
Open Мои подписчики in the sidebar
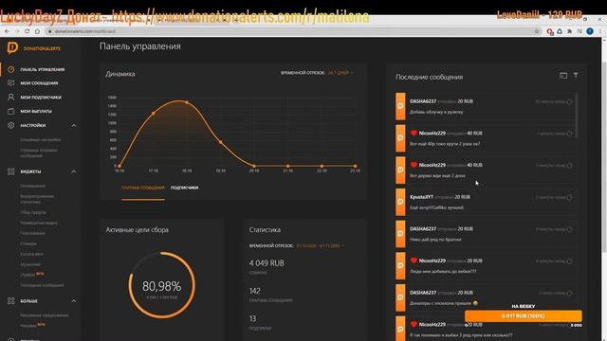[41, 97]
